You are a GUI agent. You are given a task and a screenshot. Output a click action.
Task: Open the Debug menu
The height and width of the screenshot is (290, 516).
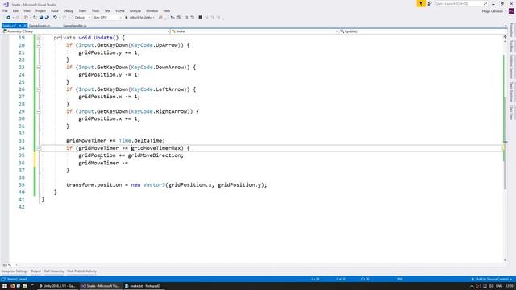click(x=68, y=11)
